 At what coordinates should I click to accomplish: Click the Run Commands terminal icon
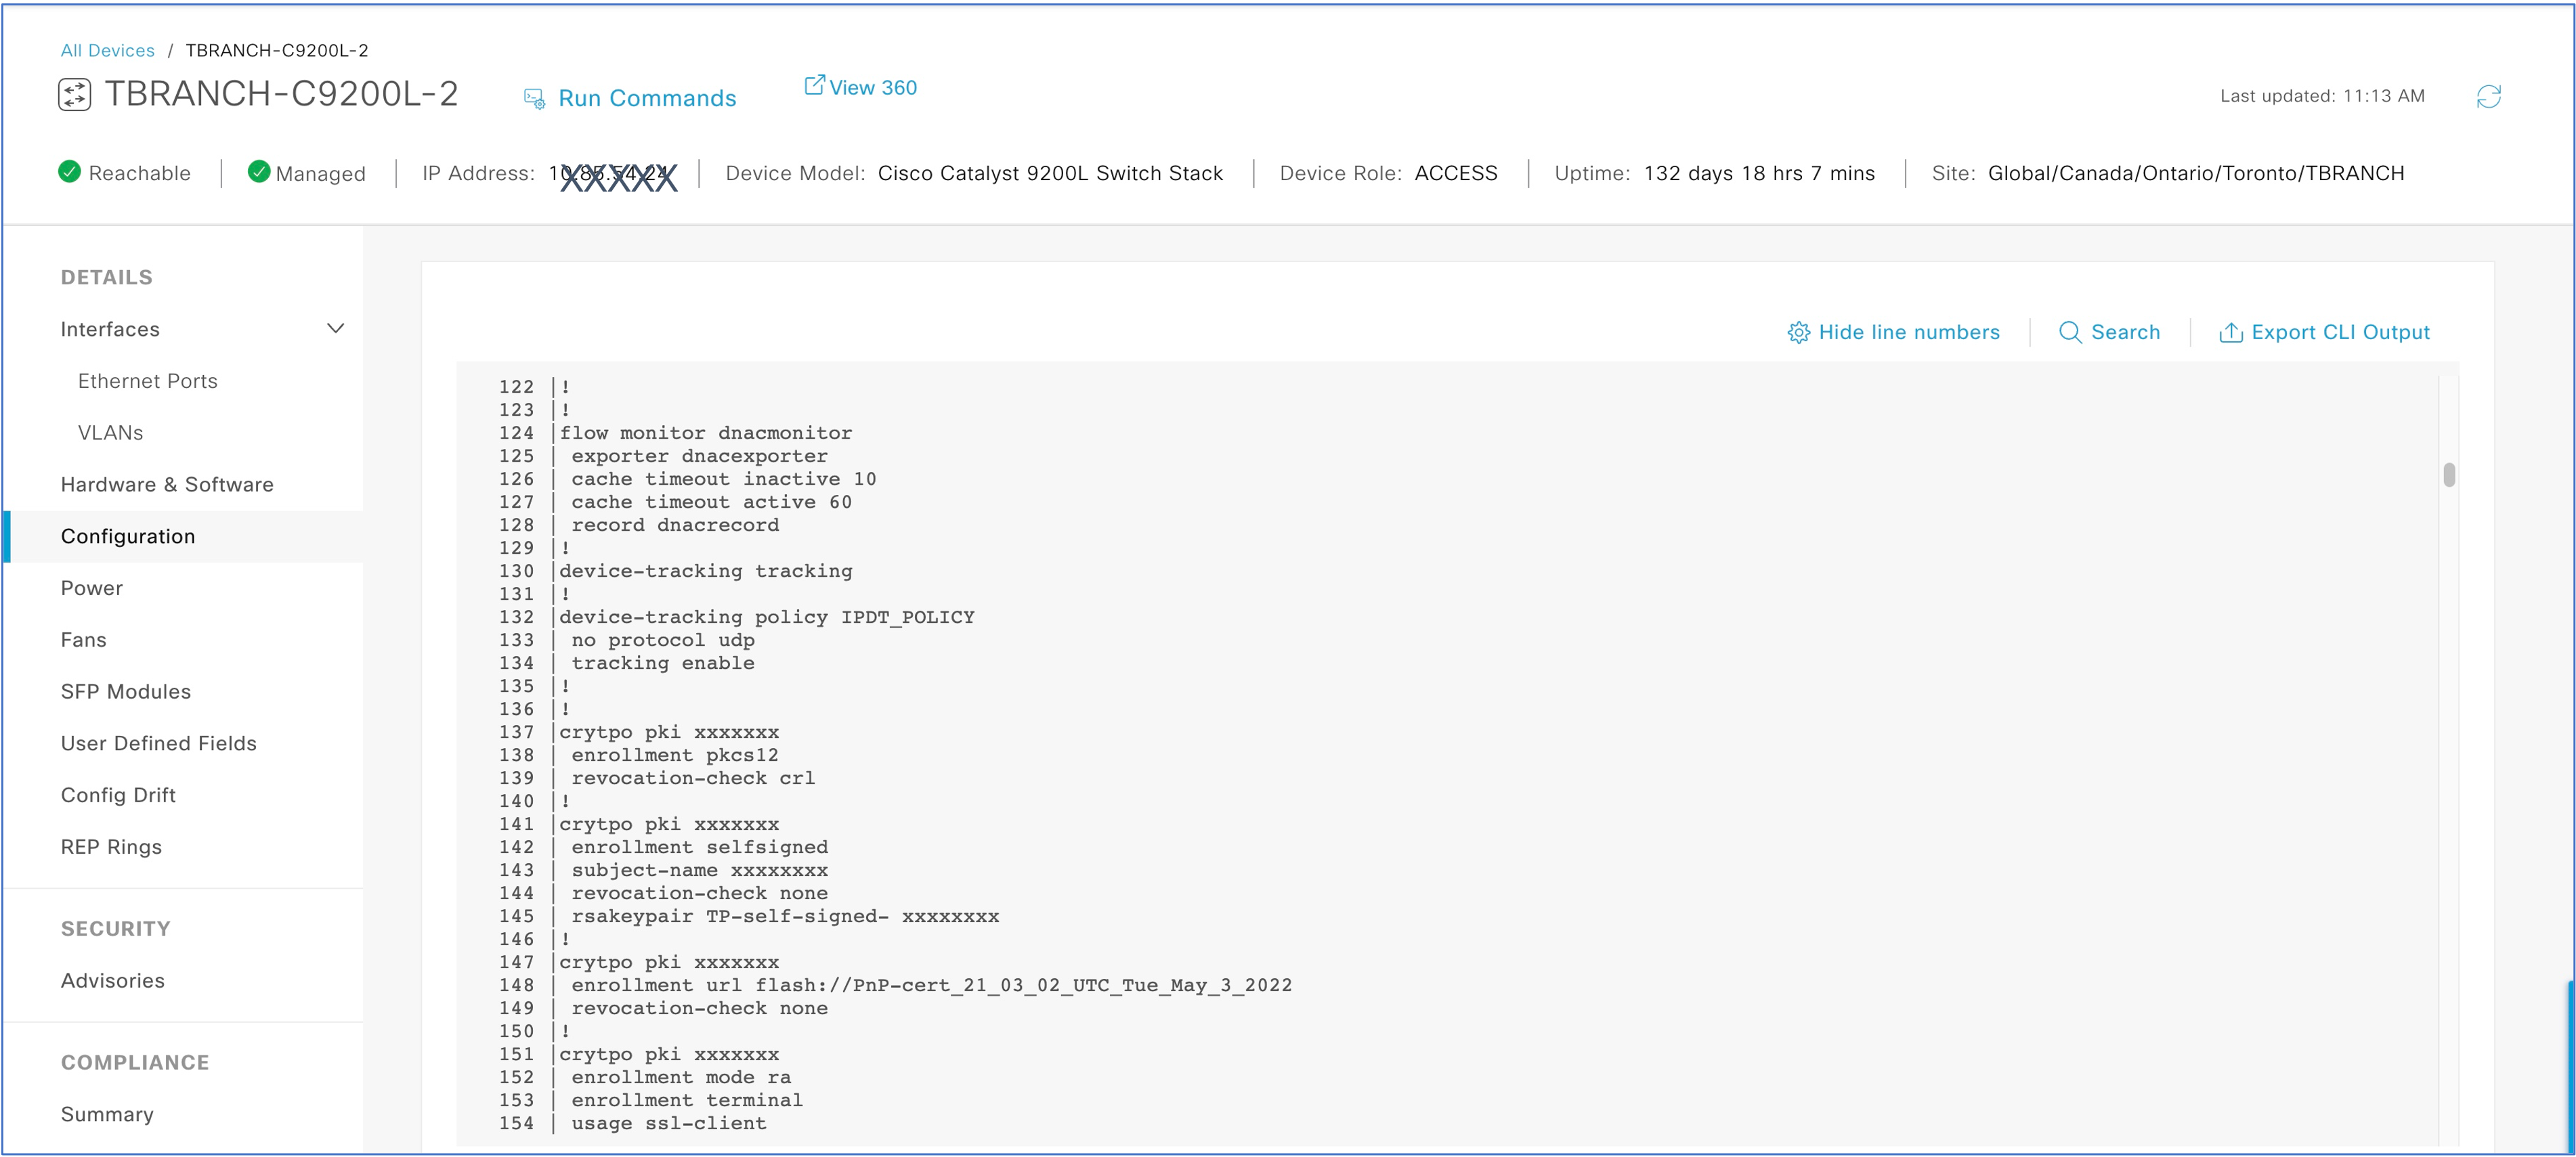[x=534, y=98]
